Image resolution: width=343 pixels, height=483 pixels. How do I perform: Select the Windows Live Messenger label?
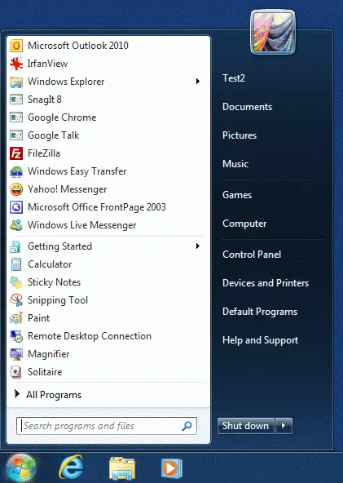tap(82, 225)
